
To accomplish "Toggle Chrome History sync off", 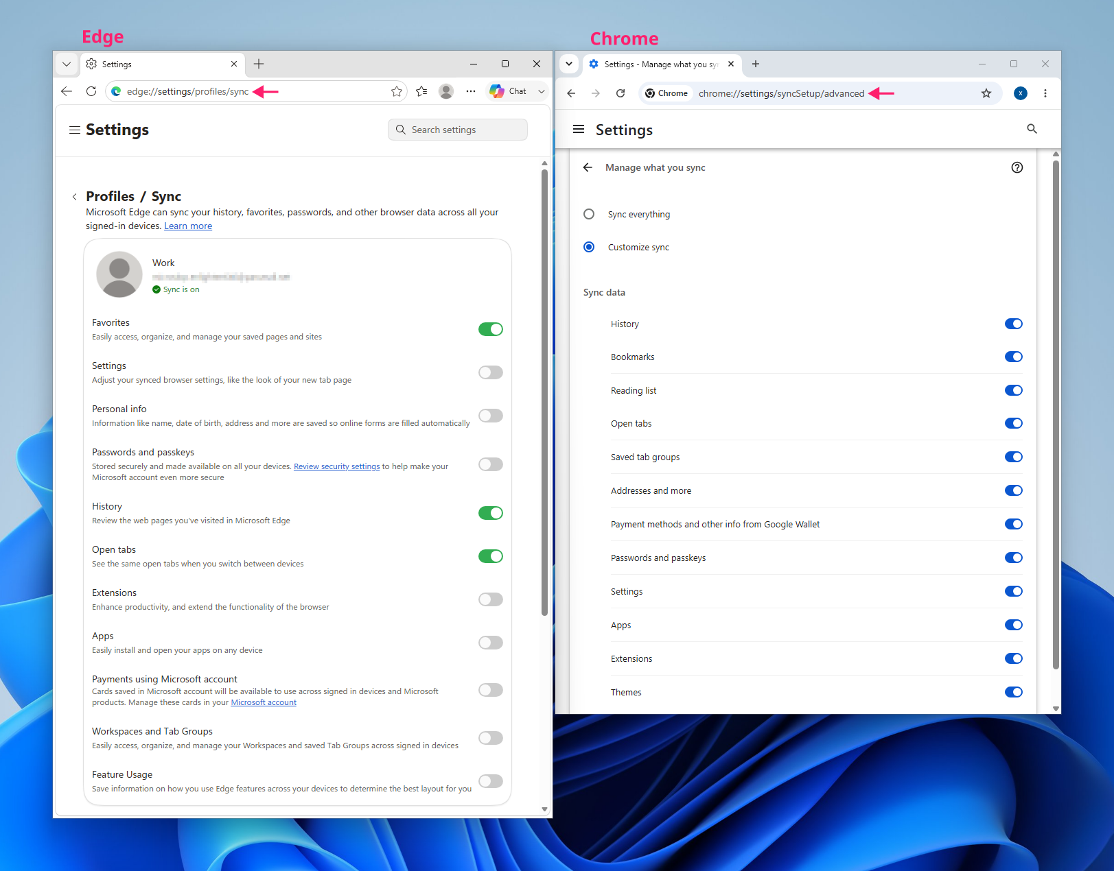I will point(1014,324).
